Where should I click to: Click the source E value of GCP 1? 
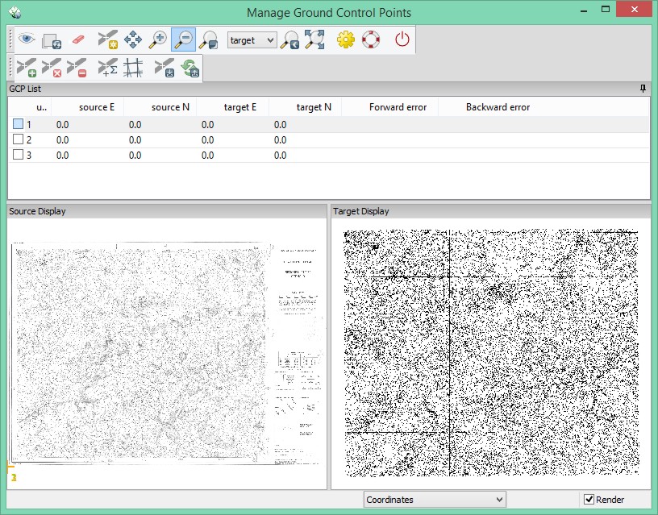click(x=63, y=125)
